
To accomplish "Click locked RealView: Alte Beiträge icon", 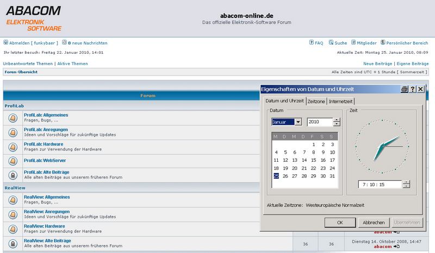I will click(13, 244).
